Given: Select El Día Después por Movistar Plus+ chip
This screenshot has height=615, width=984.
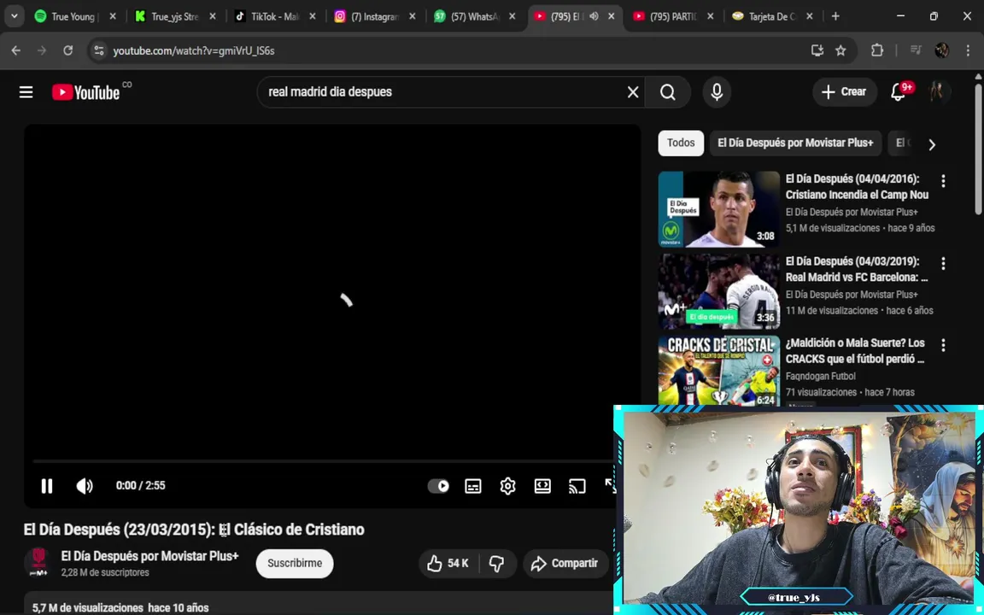Looking at the screenshot, I should [x=795, y=143].
